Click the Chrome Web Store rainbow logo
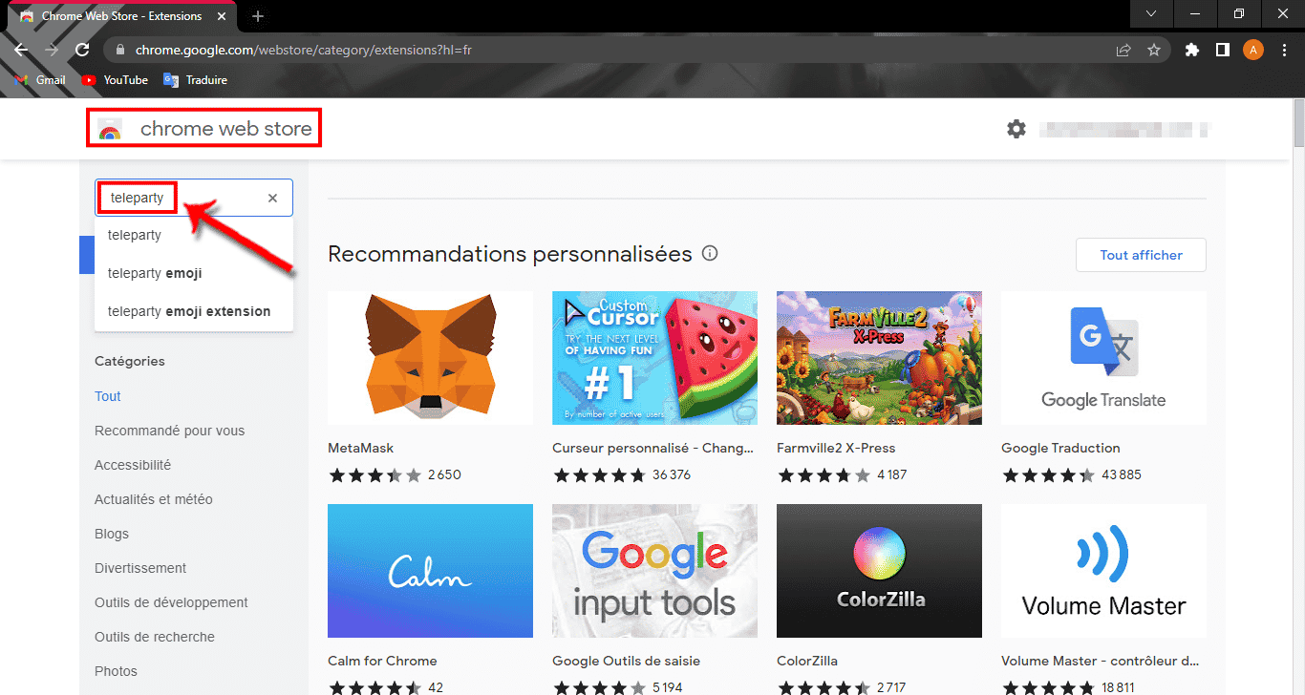Screen dimensions: 1305x695 (x=110, y=130)
